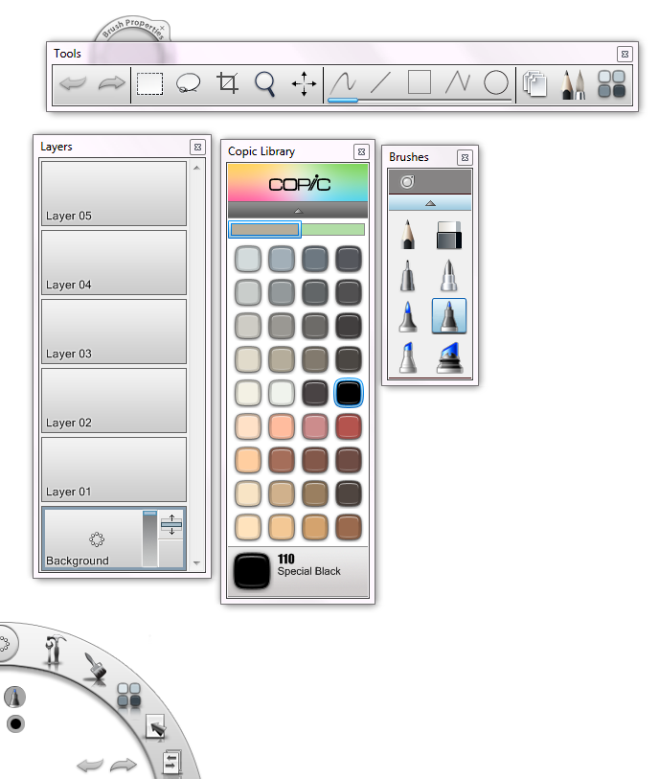Viewport: 659px width, 779px height.
Task: Select the blue fine-tip marker brush
Action: pyautogui.click(x=408, y=316)
